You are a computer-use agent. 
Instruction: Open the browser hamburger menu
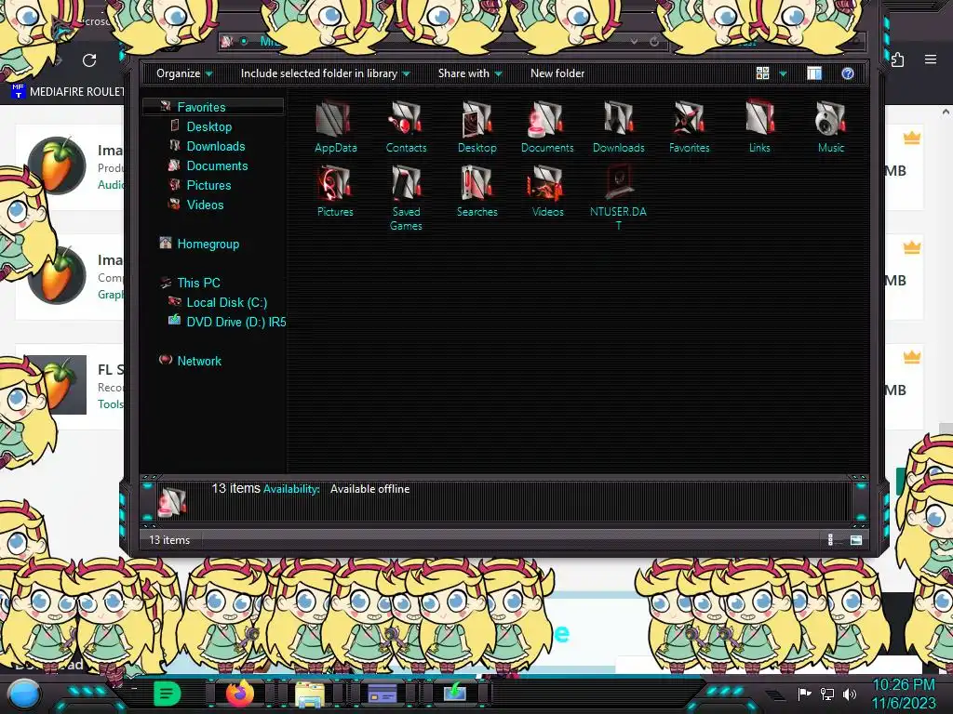[931, 59]
